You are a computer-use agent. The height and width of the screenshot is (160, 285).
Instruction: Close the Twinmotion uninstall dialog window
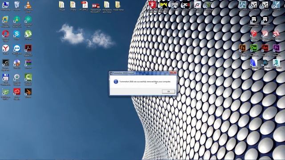tap(173, 73)
